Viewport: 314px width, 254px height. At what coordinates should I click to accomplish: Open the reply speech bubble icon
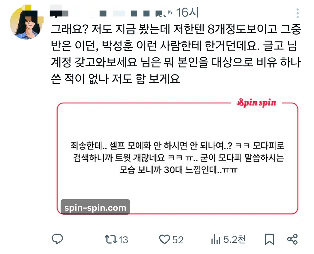[57, 239]
